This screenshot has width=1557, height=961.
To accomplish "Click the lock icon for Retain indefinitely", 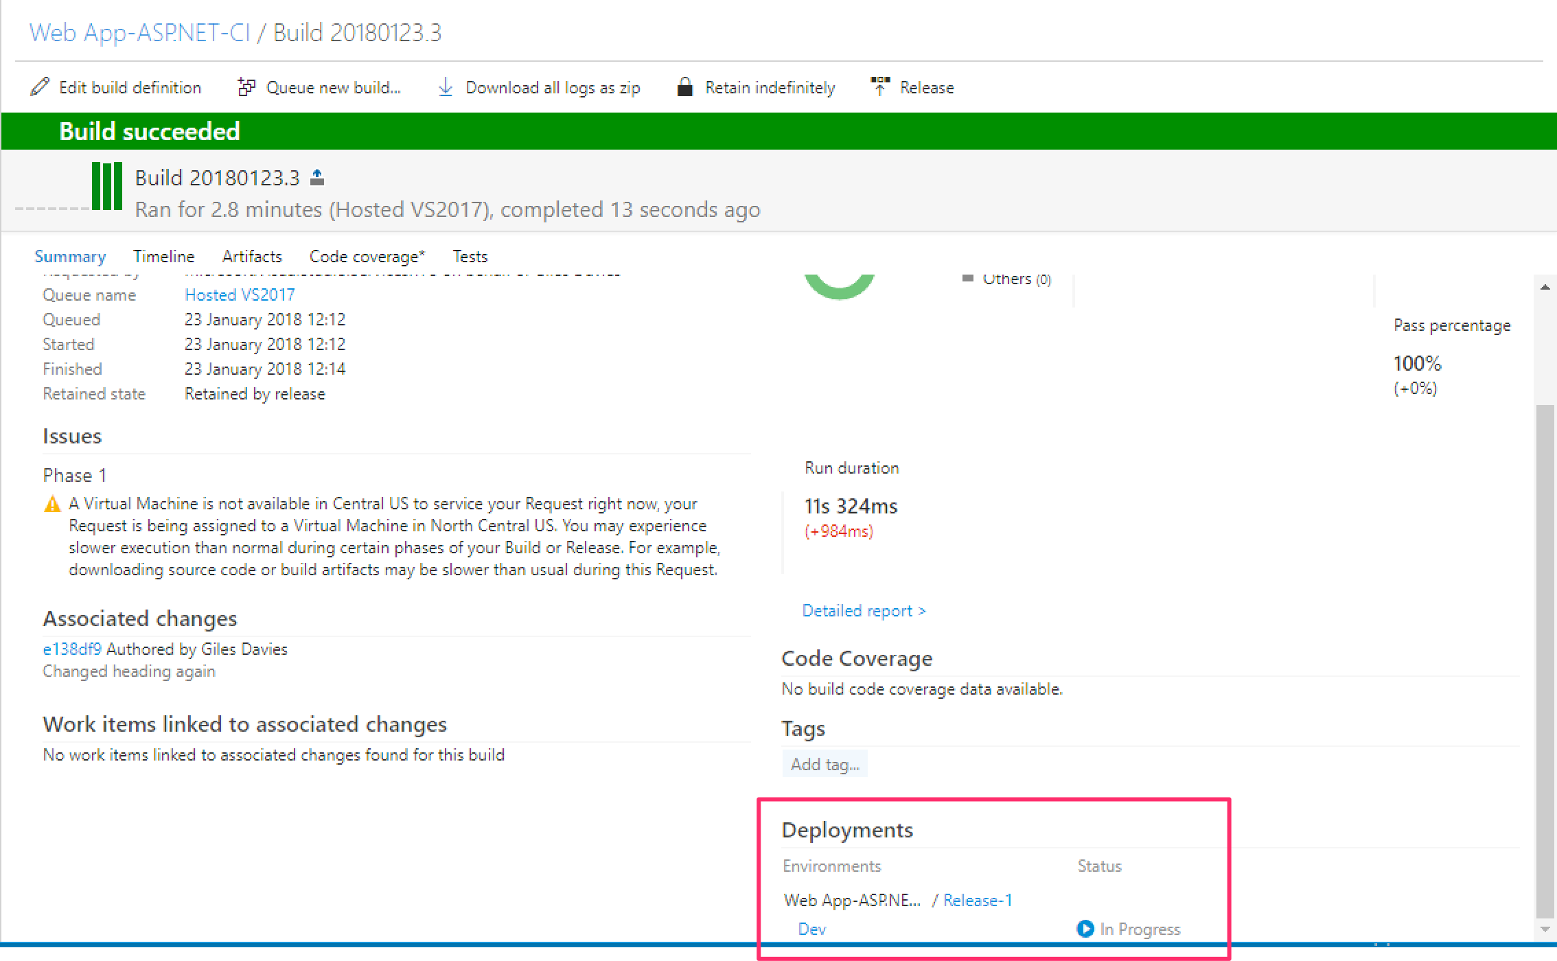I will (684, 87).
